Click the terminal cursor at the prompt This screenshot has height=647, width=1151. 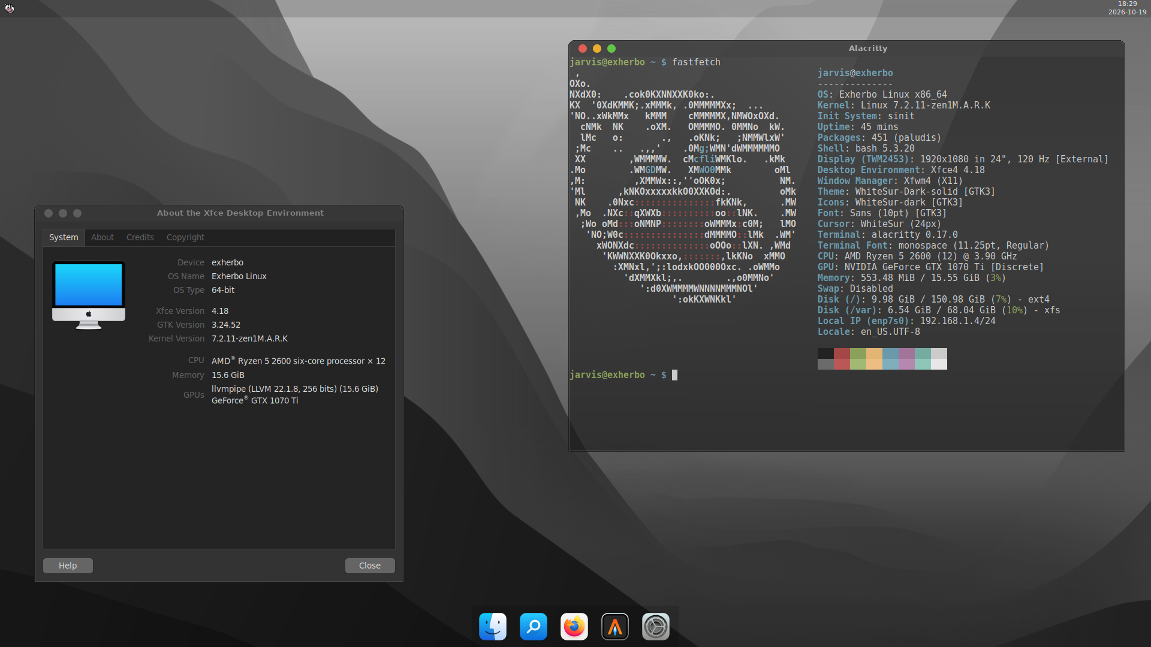pos(674,375)
